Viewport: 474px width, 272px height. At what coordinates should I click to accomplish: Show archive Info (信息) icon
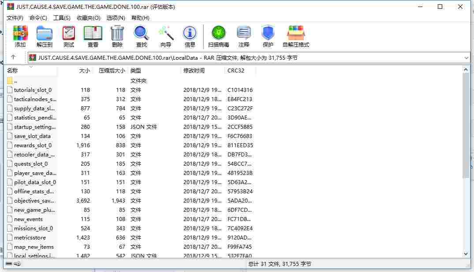(190, 33)
